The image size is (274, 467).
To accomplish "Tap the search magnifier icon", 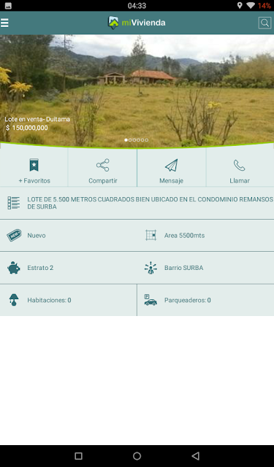I will click(x=265, y=23).
